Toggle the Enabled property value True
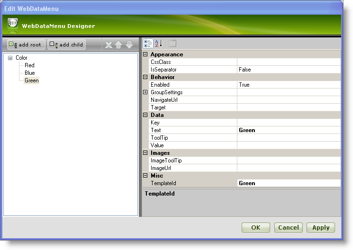The width and height of the screenshot is (353, 250). 288,85
